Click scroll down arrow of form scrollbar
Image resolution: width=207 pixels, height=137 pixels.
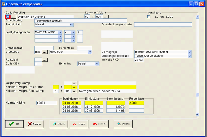197,115
